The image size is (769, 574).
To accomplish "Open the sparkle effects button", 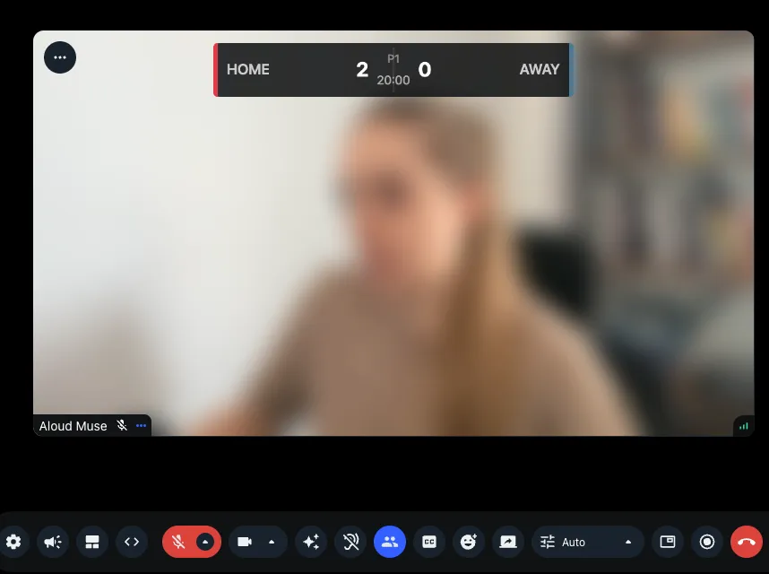I will click(x=311, y=542).
